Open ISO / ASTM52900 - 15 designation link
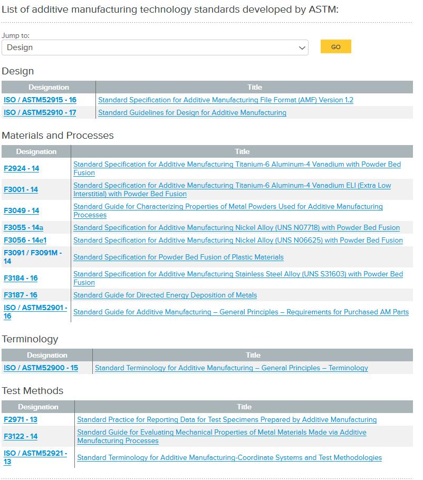The width and height of the screenshot is (423, 480). pos(41,368)
